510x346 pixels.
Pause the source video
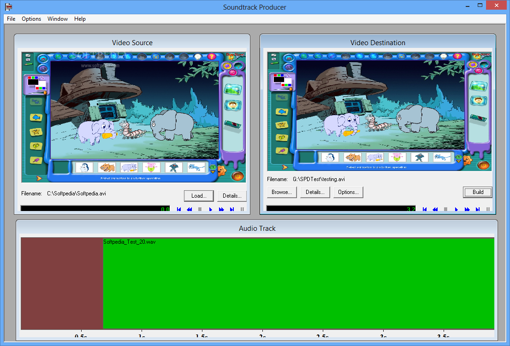(x=242, y=209)
